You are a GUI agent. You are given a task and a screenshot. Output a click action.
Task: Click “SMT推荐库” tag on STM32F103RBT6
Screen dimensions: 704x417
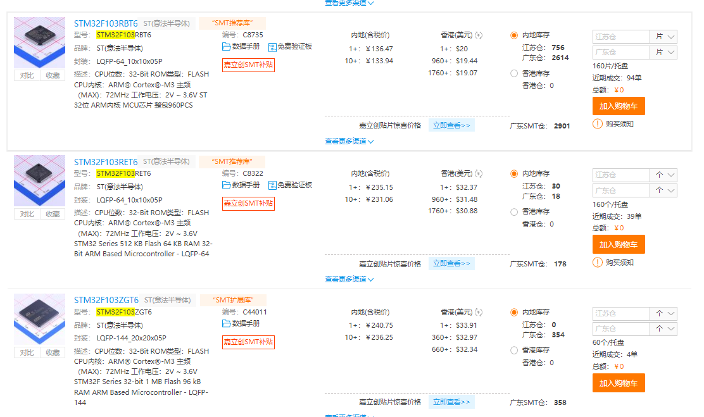click(x=232, y=23)
